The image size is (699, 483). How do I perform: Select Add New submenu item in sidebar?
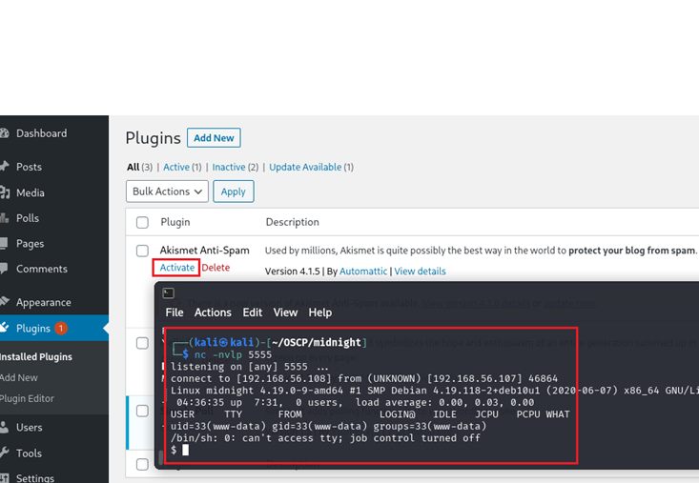tap(19, 377)
